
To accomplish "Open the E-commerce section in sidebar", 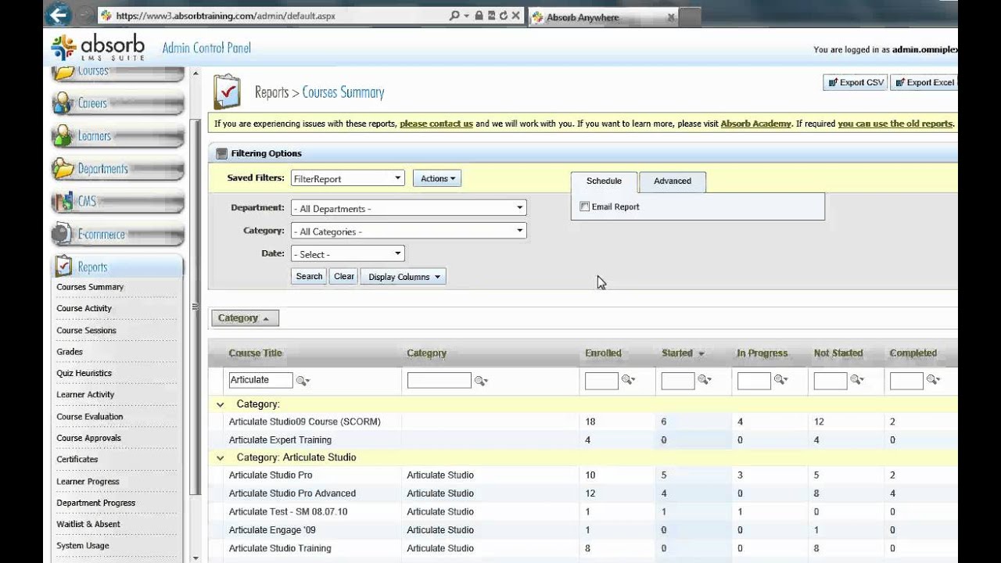I will 117,235.
